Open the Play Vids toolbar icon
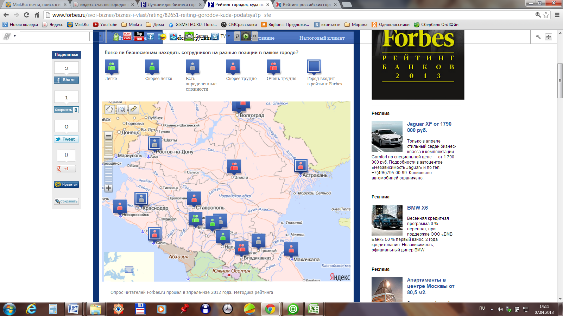Image resolution: width=563 pixels, height=316 pixels. tap(127, 37)
